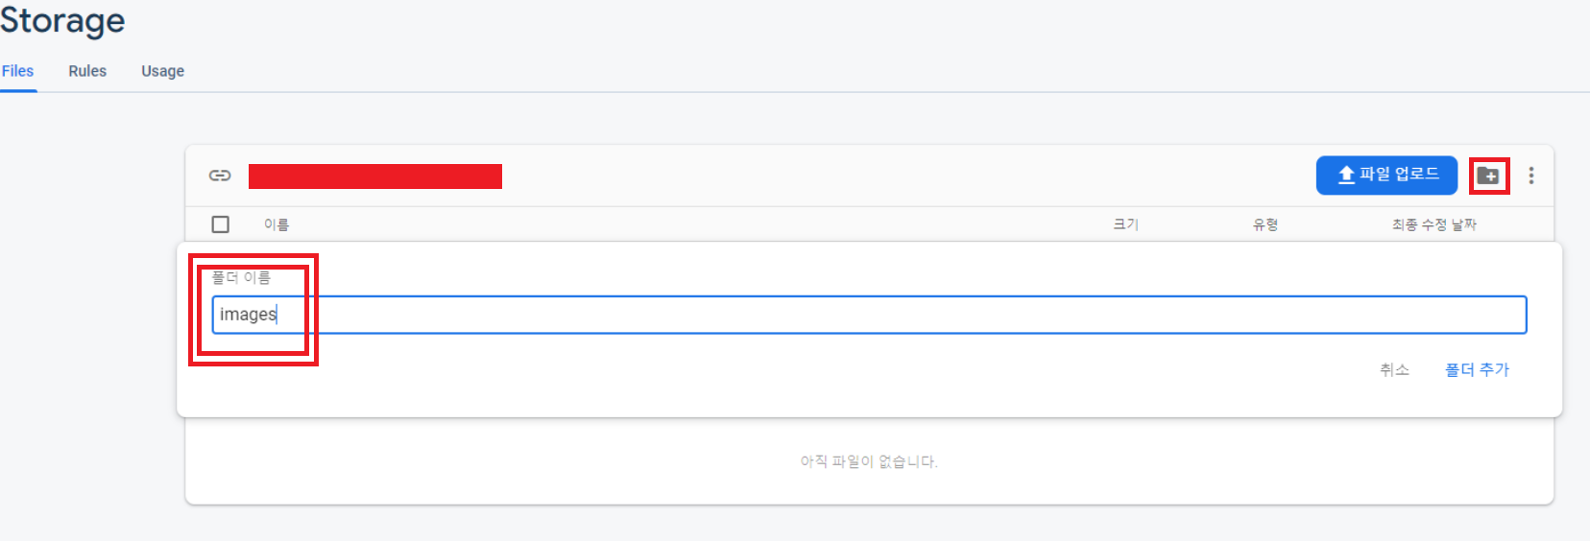Image resolution: width=1590 pixels, height=541 pixels.
Task: Click the 아직 파일이 없습니다 empty message
Action: click(869, 461)
